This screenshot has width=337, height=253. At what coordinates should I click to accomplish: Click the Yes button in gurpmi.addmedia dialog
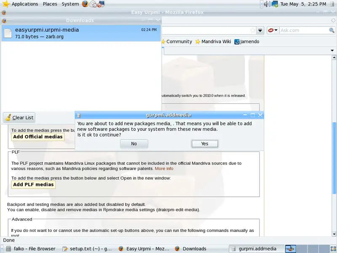(205, 144)
